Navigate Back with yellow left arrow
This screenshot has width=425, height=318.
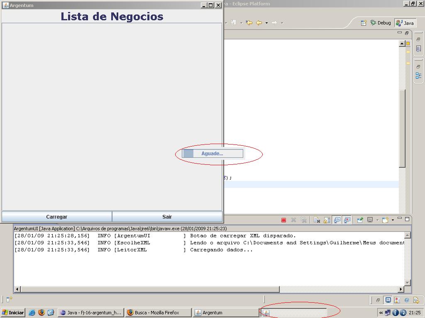259,23
